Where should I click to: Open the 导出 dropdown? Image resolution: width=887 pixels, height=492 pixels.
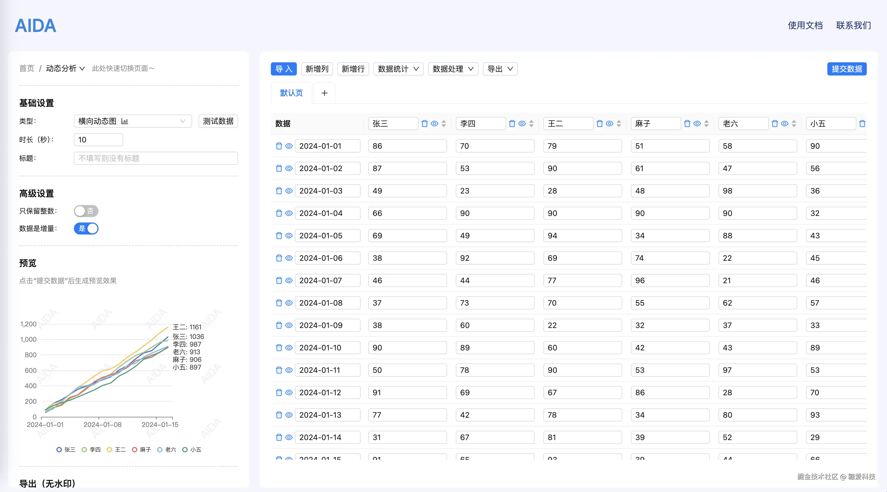point(500,69)
